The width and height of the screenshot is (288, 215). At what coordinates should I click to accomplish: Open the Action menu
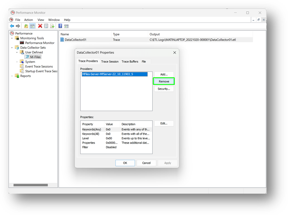coord(28,20)
